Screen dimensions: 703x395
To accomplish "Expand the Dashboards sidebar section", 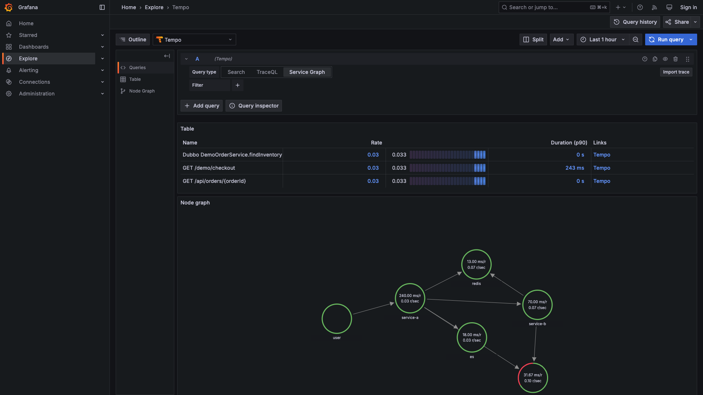I will pos(103,47).
